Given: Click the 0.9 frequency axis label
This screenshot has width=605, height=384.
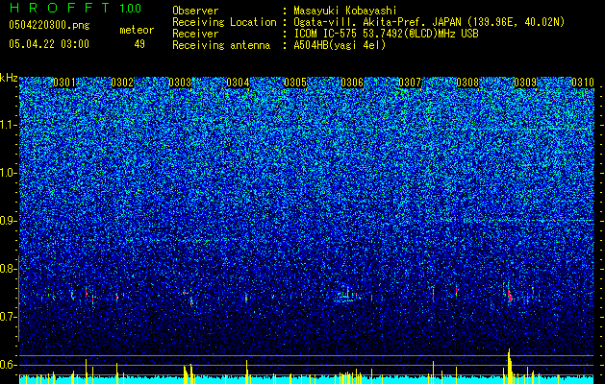Looking at the screenshot, I should coord(8,221).
